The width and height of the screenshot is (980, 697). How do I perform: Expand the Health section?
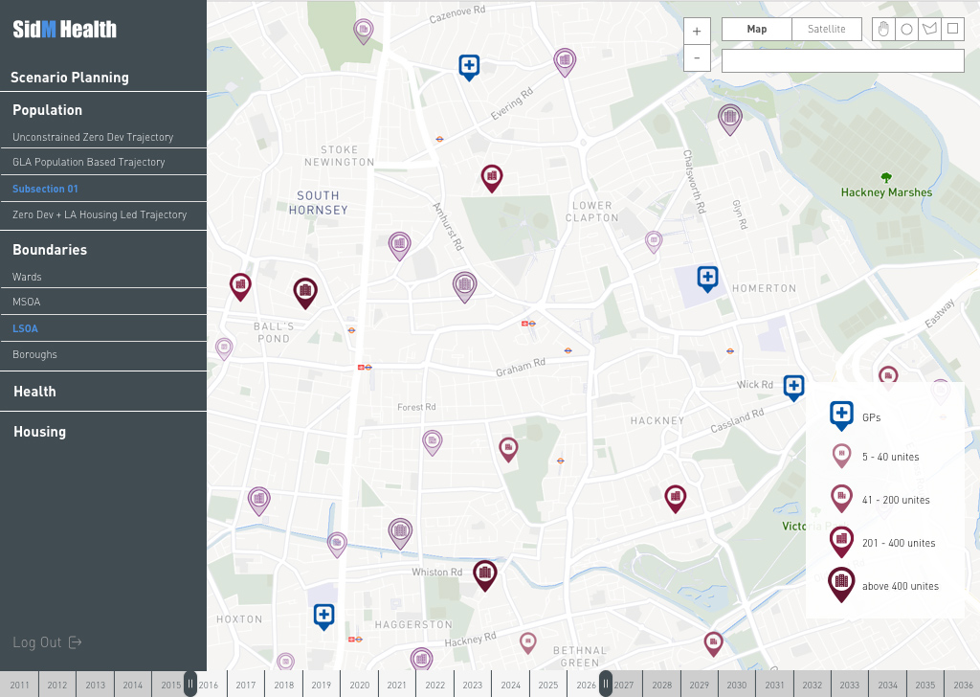pos(34,392)
